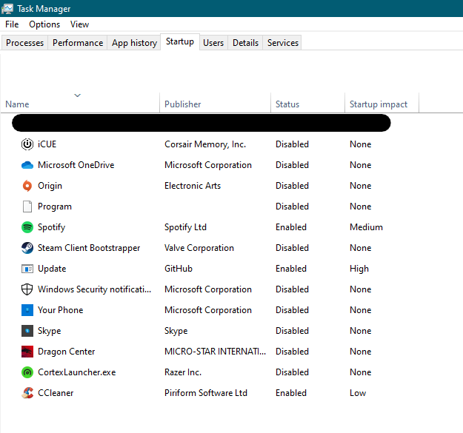Select the Origin entry name
Viewport: 463px width, 433px height.
(x=50, y=186)
